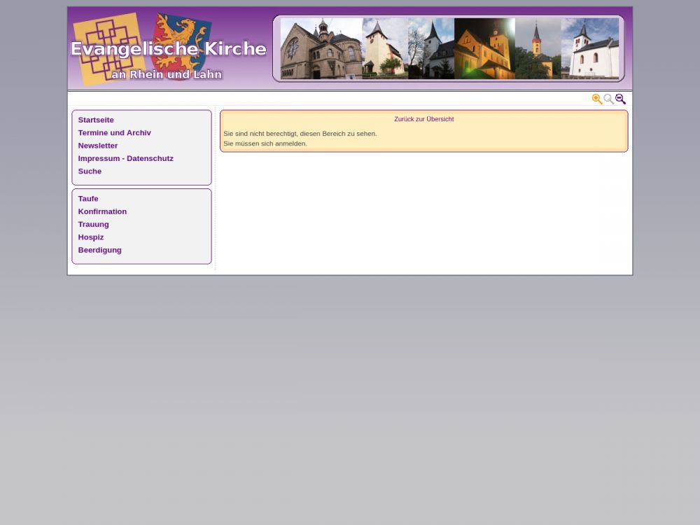
Task: Select Suche in the sidebar
Action: point(90,171)
